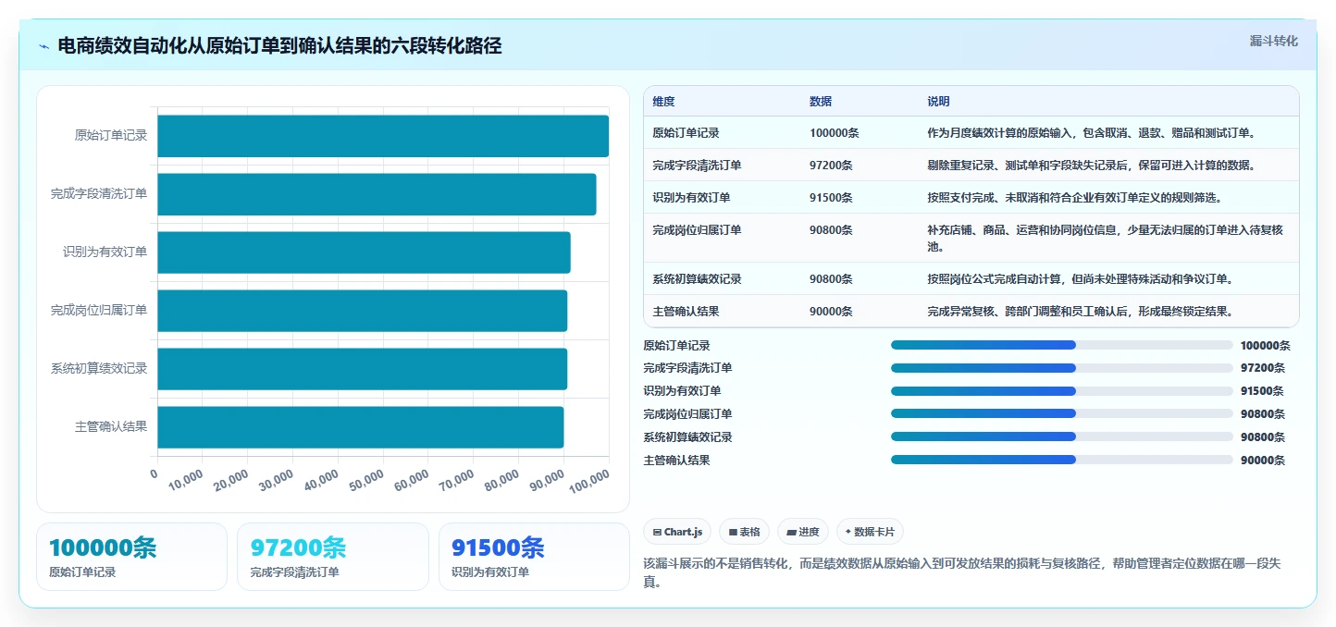The width and height of the screenshot is (1336, 627).
Task: Click the 90000条 value beside progress bar
Action: [1263, 461]
